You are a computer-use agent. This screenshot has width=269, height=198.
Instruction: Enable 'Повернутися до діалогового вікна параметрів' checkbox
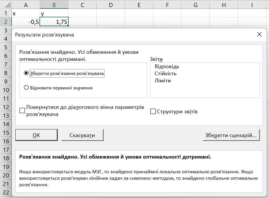(x=22, y=111)
